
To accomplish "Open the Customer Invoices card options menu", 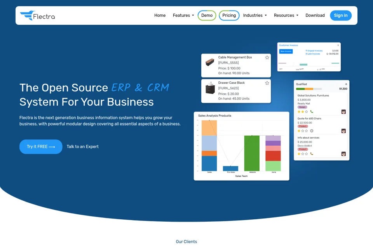I will [338, 45].
